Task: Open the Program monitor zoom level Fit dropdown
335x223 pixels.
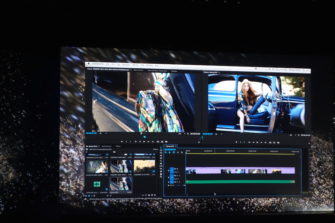Action: click(x=219, y=135)
